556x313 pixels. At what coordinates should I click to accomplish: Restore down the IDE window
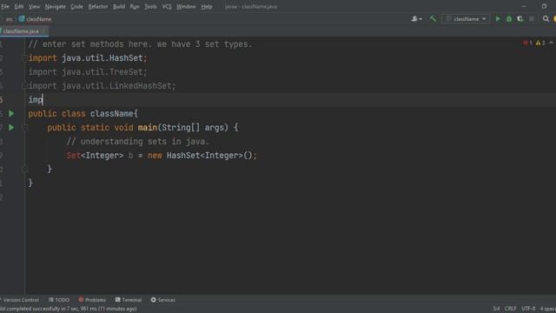[x=545, y=6]
